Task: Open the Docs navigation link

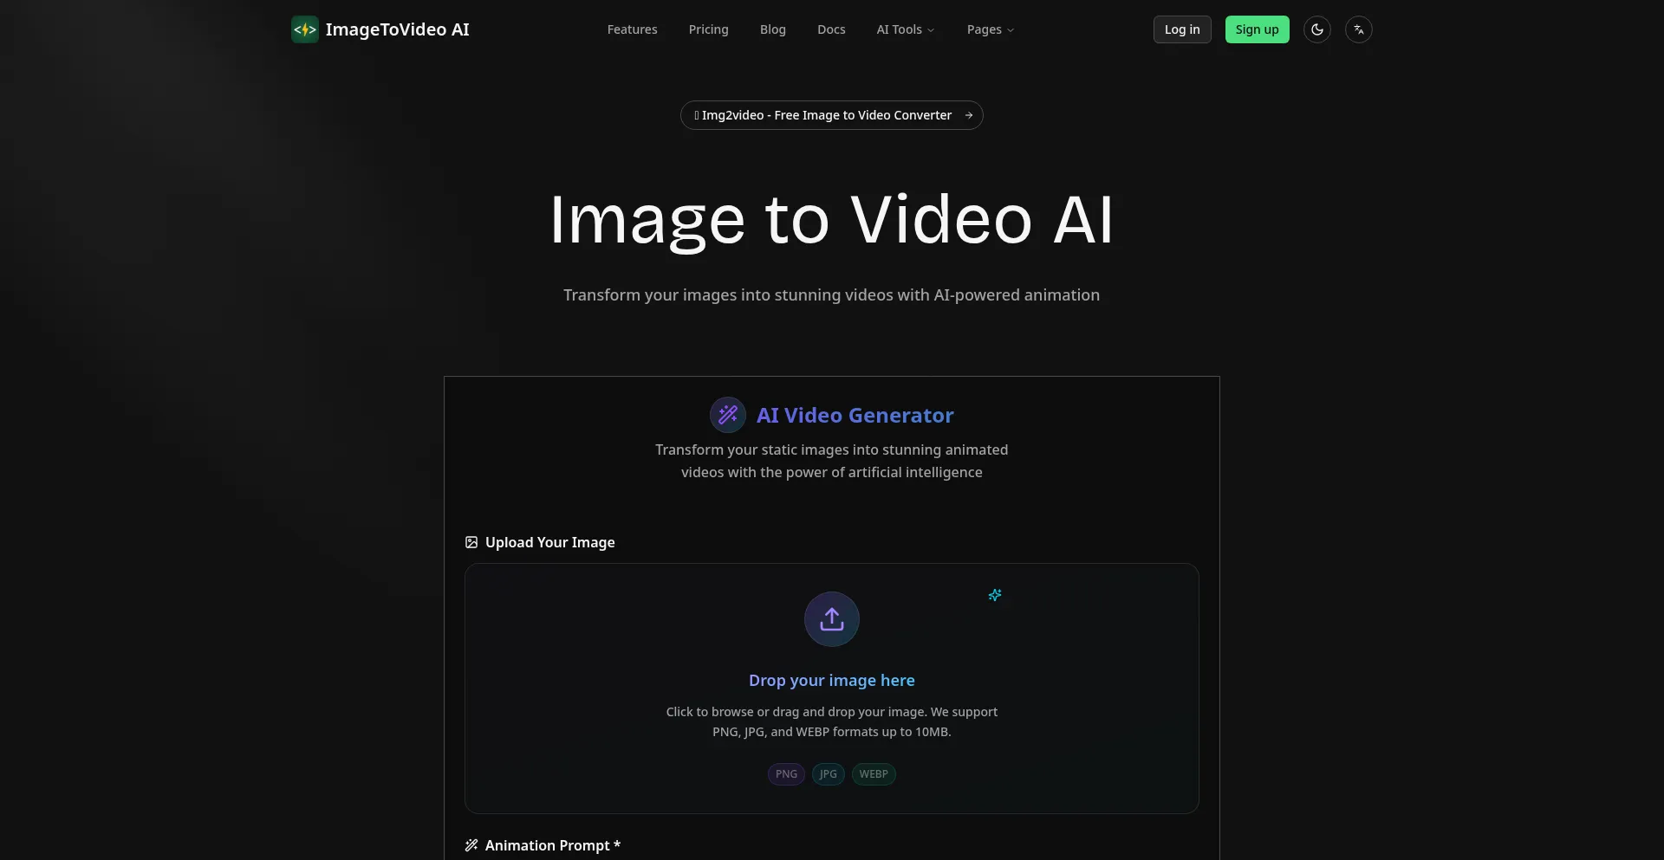Action: [830, 29]
